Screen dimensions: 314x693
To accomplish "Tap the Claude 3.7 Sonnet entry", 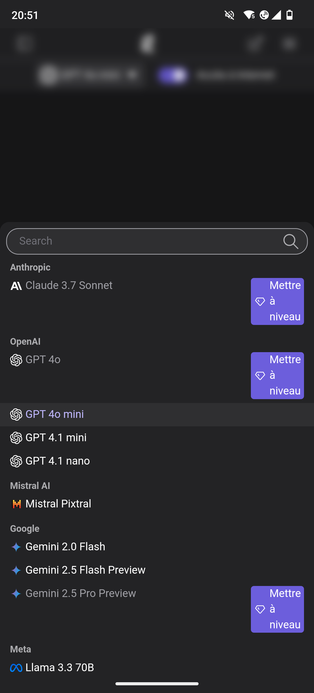I will point(69,285).
